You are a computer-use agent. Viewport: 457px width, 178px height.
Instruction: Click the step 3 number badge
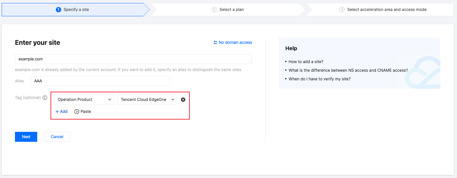(342, 10)
